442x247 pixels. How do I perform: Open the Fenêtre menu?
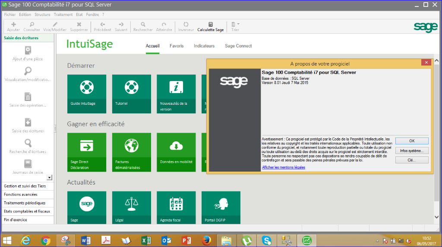click(92, 14)
